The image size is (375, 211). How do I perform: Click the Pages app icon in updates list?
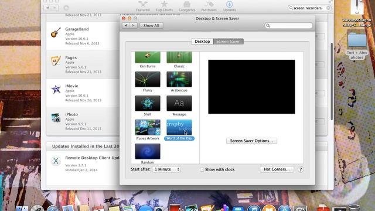(x=56, y=61)
